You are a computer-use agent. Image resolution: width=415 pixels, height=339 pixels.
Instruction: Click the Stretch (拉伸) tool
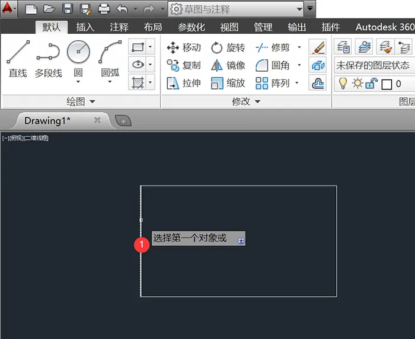[x=184, y=83]
